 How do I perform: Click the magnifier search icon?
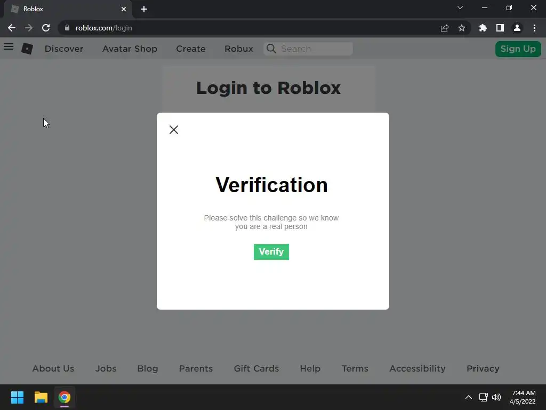coord(271,49)
